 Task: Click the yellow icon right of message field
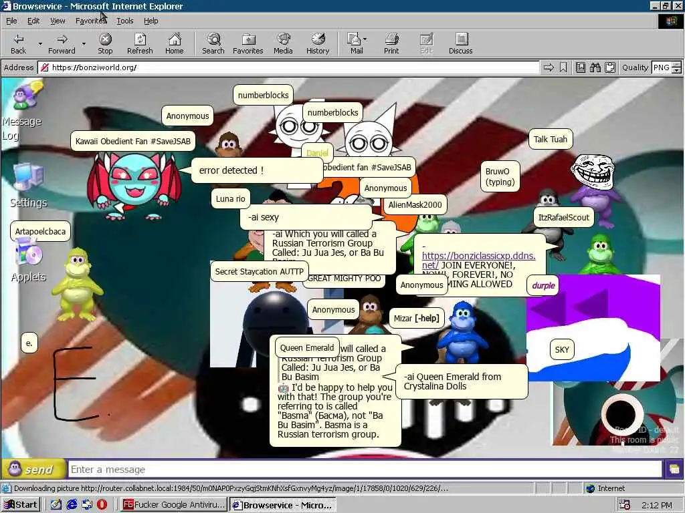tap(673, 470)
